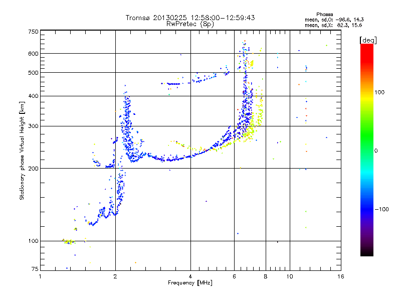401x301 pixels.
Task: Click the colorbar label '100'
Action: click(379, 92)
